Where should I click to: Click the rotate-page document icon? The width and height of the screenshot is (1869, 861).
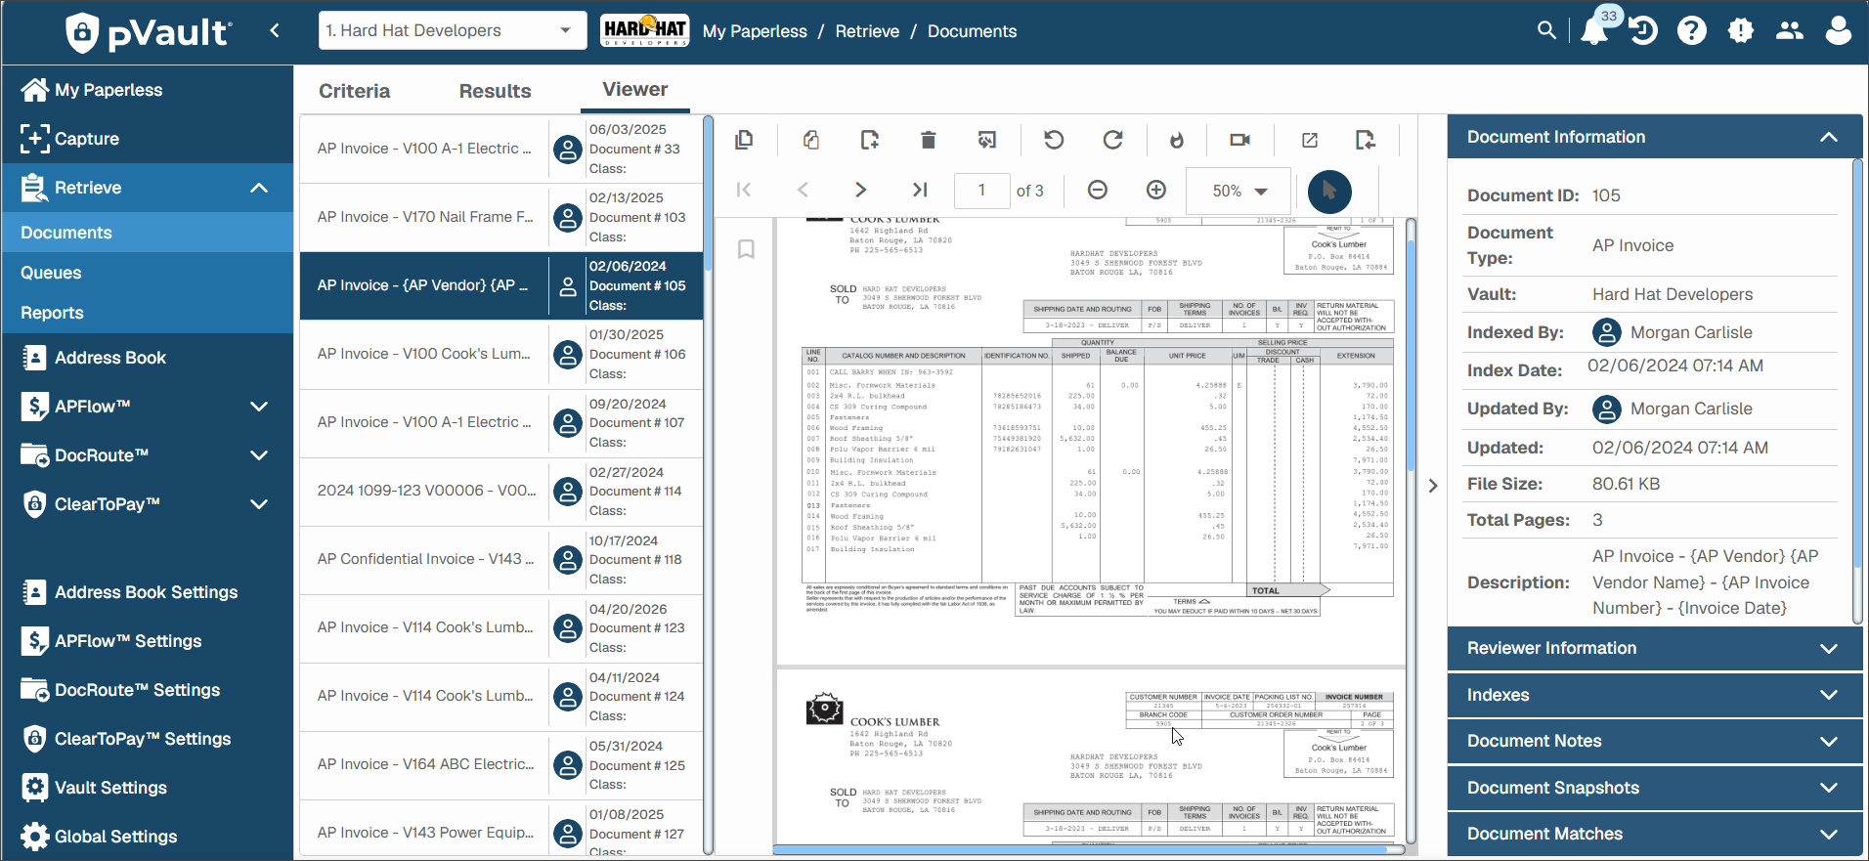pyautogui.click(x=810, y=140)
